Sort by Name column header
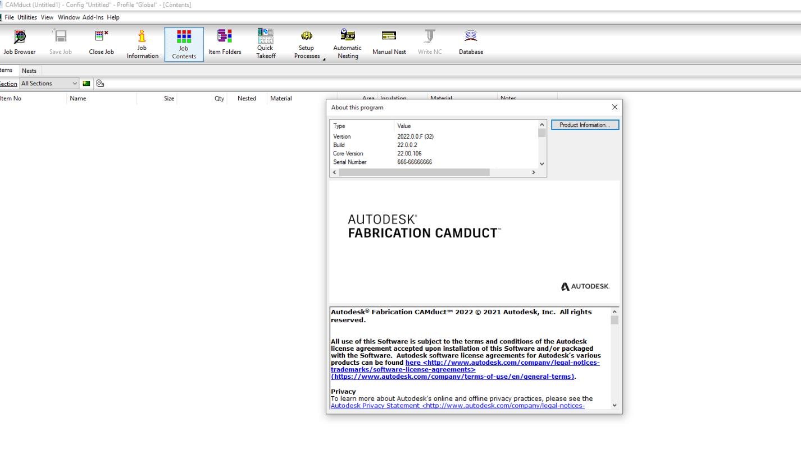The image size is (801, 463). tap(102, 98)
